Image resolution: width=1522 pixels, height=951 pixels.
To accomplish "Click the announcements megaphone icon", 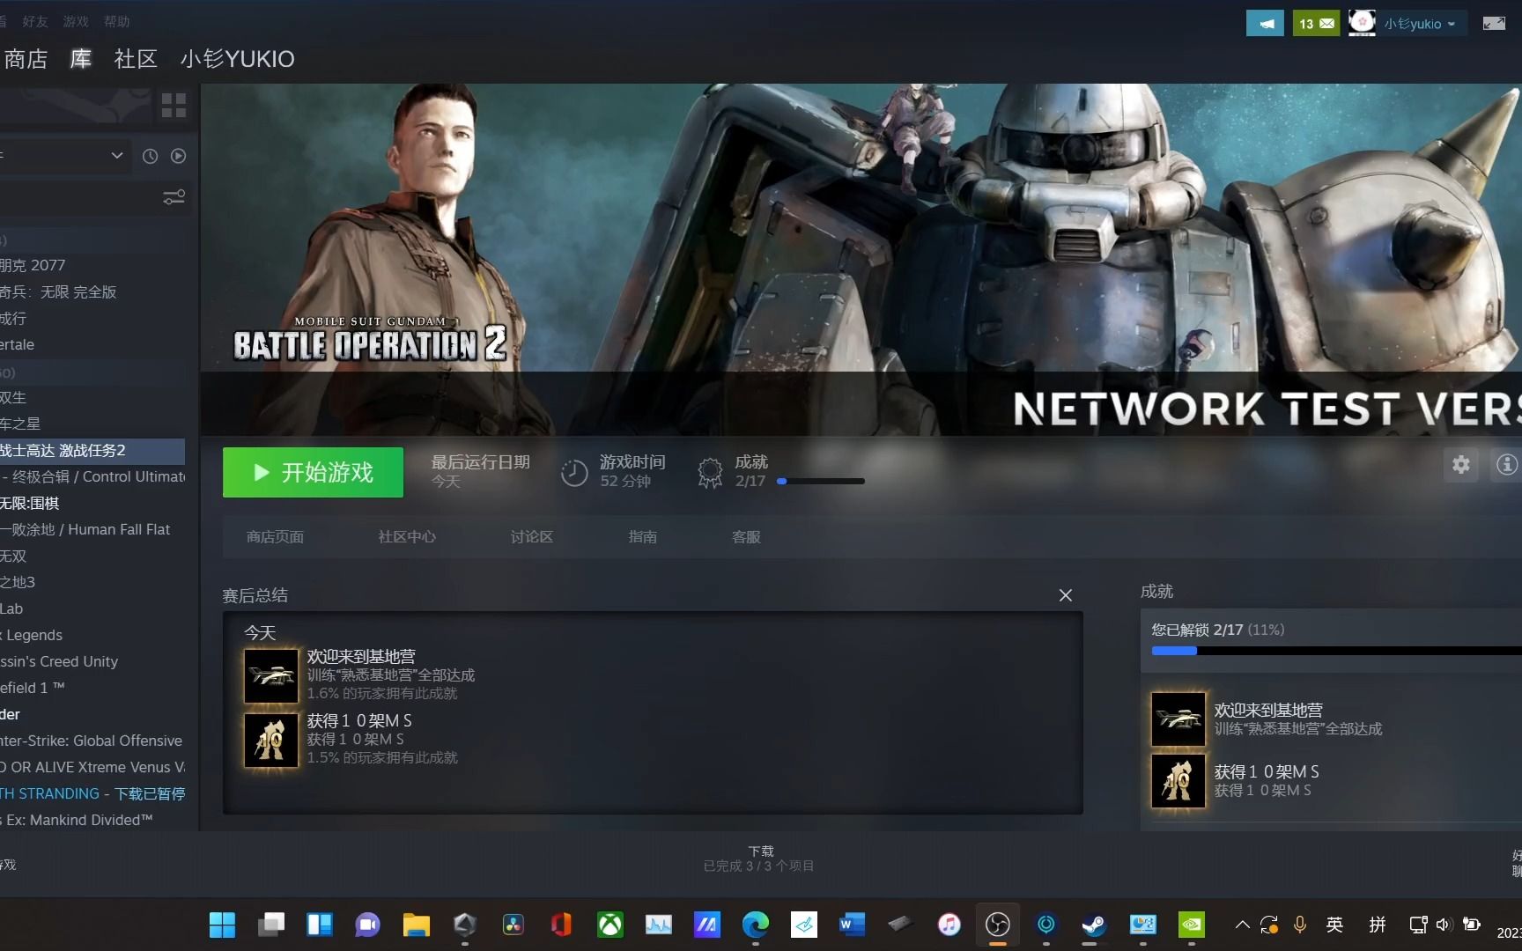I will point(1265,24).
